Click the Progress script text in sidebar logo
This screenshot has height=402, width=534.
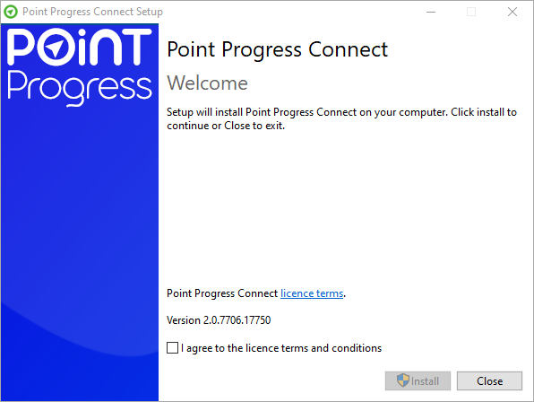point(80,88)
